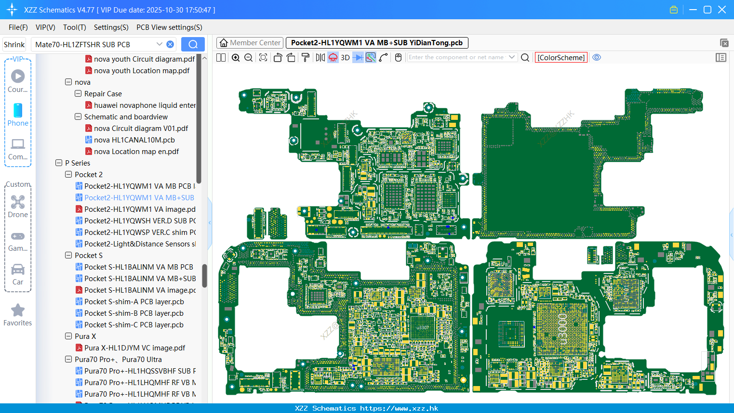
Task: Fit the board to the window
Action: [x=263, y=57]
